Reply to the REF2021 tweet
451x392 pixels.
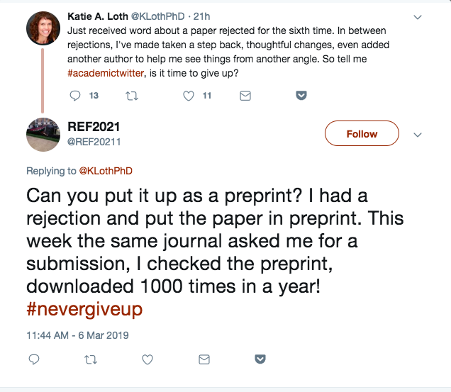tap(34, 360)
